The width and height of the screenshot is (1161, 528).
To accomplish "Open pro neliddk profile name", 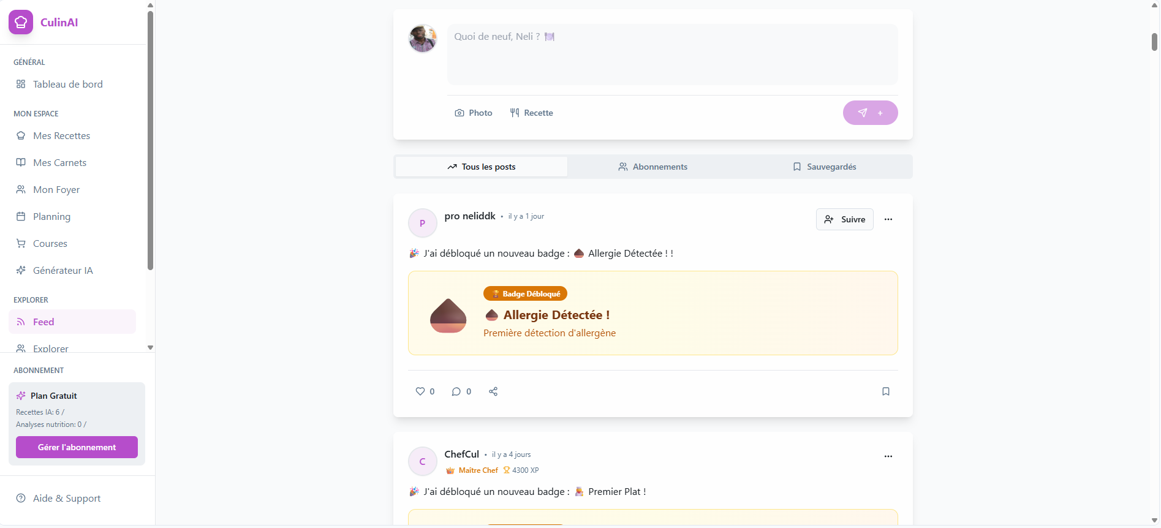I will pos(470,216).
